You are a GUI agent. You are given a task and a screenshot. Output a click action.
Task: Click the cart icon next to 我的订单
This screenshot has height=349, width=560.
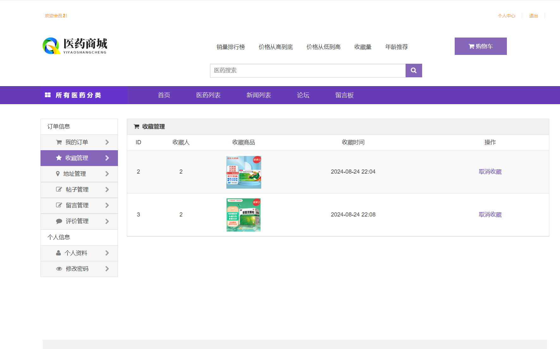(59, 142)
